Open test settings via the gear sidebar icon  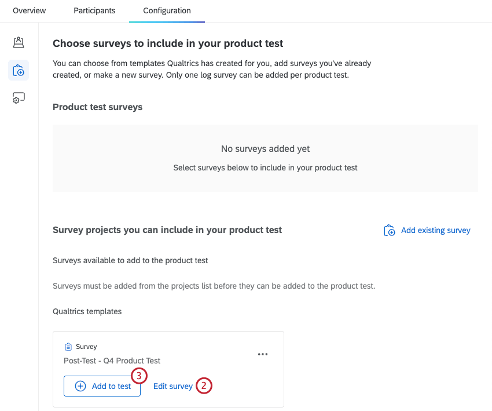[18, 97]
